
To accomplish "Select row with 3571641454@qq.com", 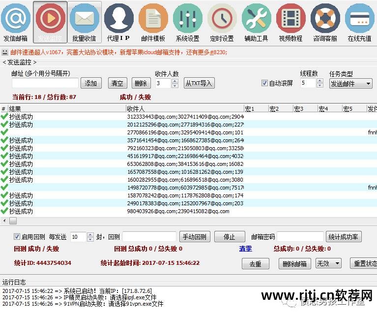I will (x=189, y=140).
